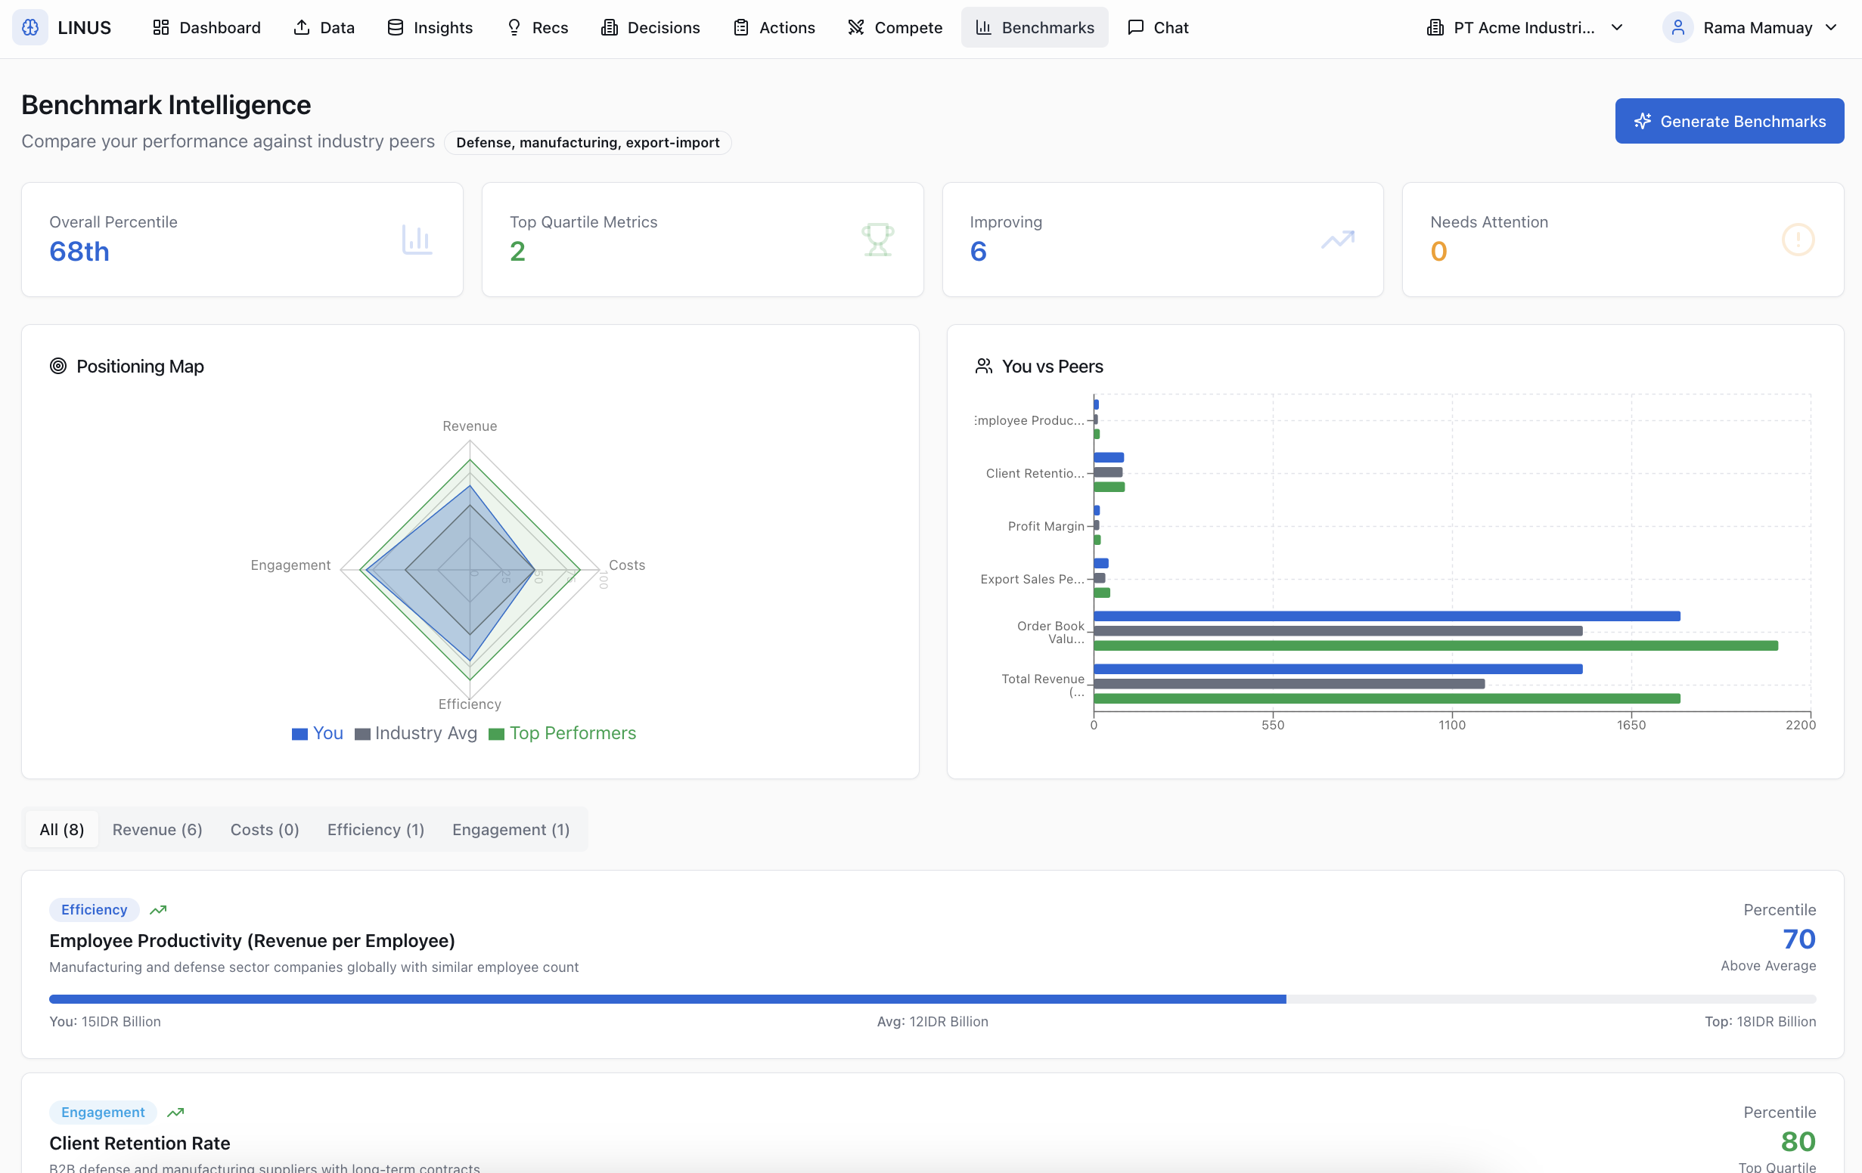This screenshot has width=1862, height=1173.
Task: Toggle the Industry Avg legend item
Action: [x=416, y=733]
